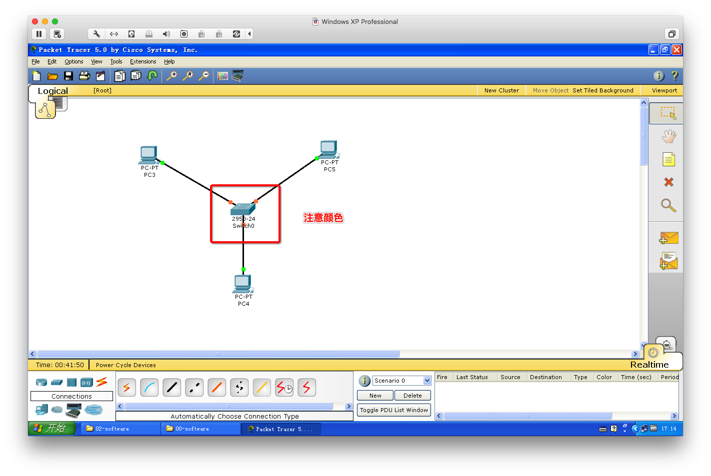The height and width of the screenshot is (476, 711).
Task: Activate the Inspect magnifier tool
Action: click(668, 205)
